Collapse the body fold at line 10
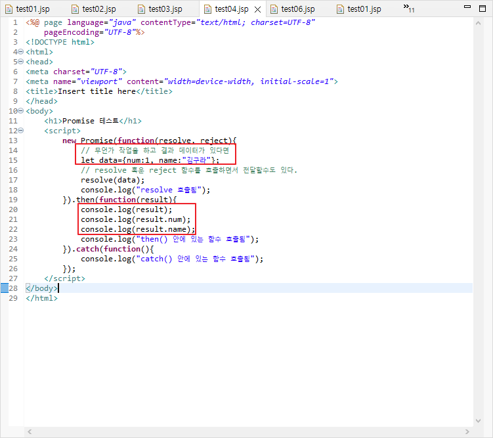This screenshot has height=438, width=493. point(21,111)
